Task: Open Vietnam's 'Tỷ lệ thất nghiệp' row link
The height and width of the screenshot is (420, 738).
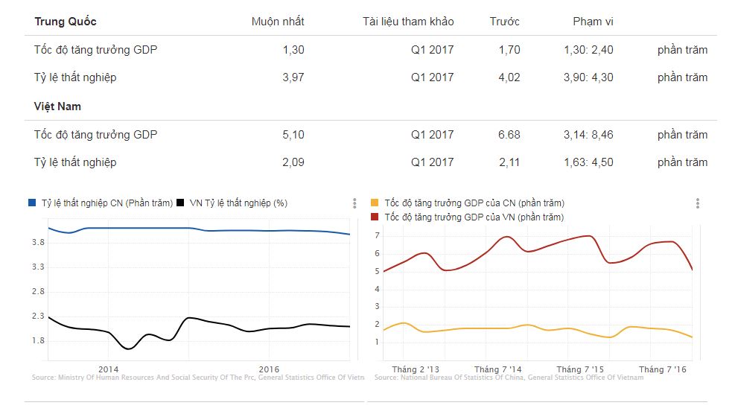Action: 75,162
